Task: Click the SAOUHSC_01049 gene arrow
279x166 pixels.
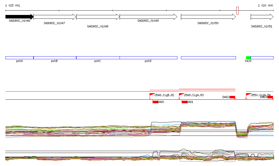Action: coord(148,17)
